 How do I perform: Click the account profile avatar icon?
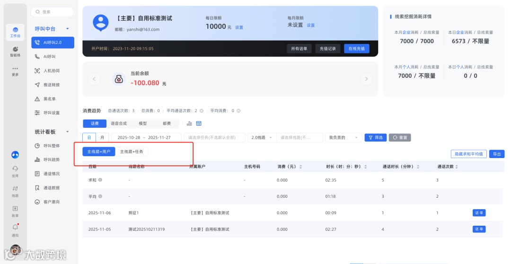(x=101, y=23)
